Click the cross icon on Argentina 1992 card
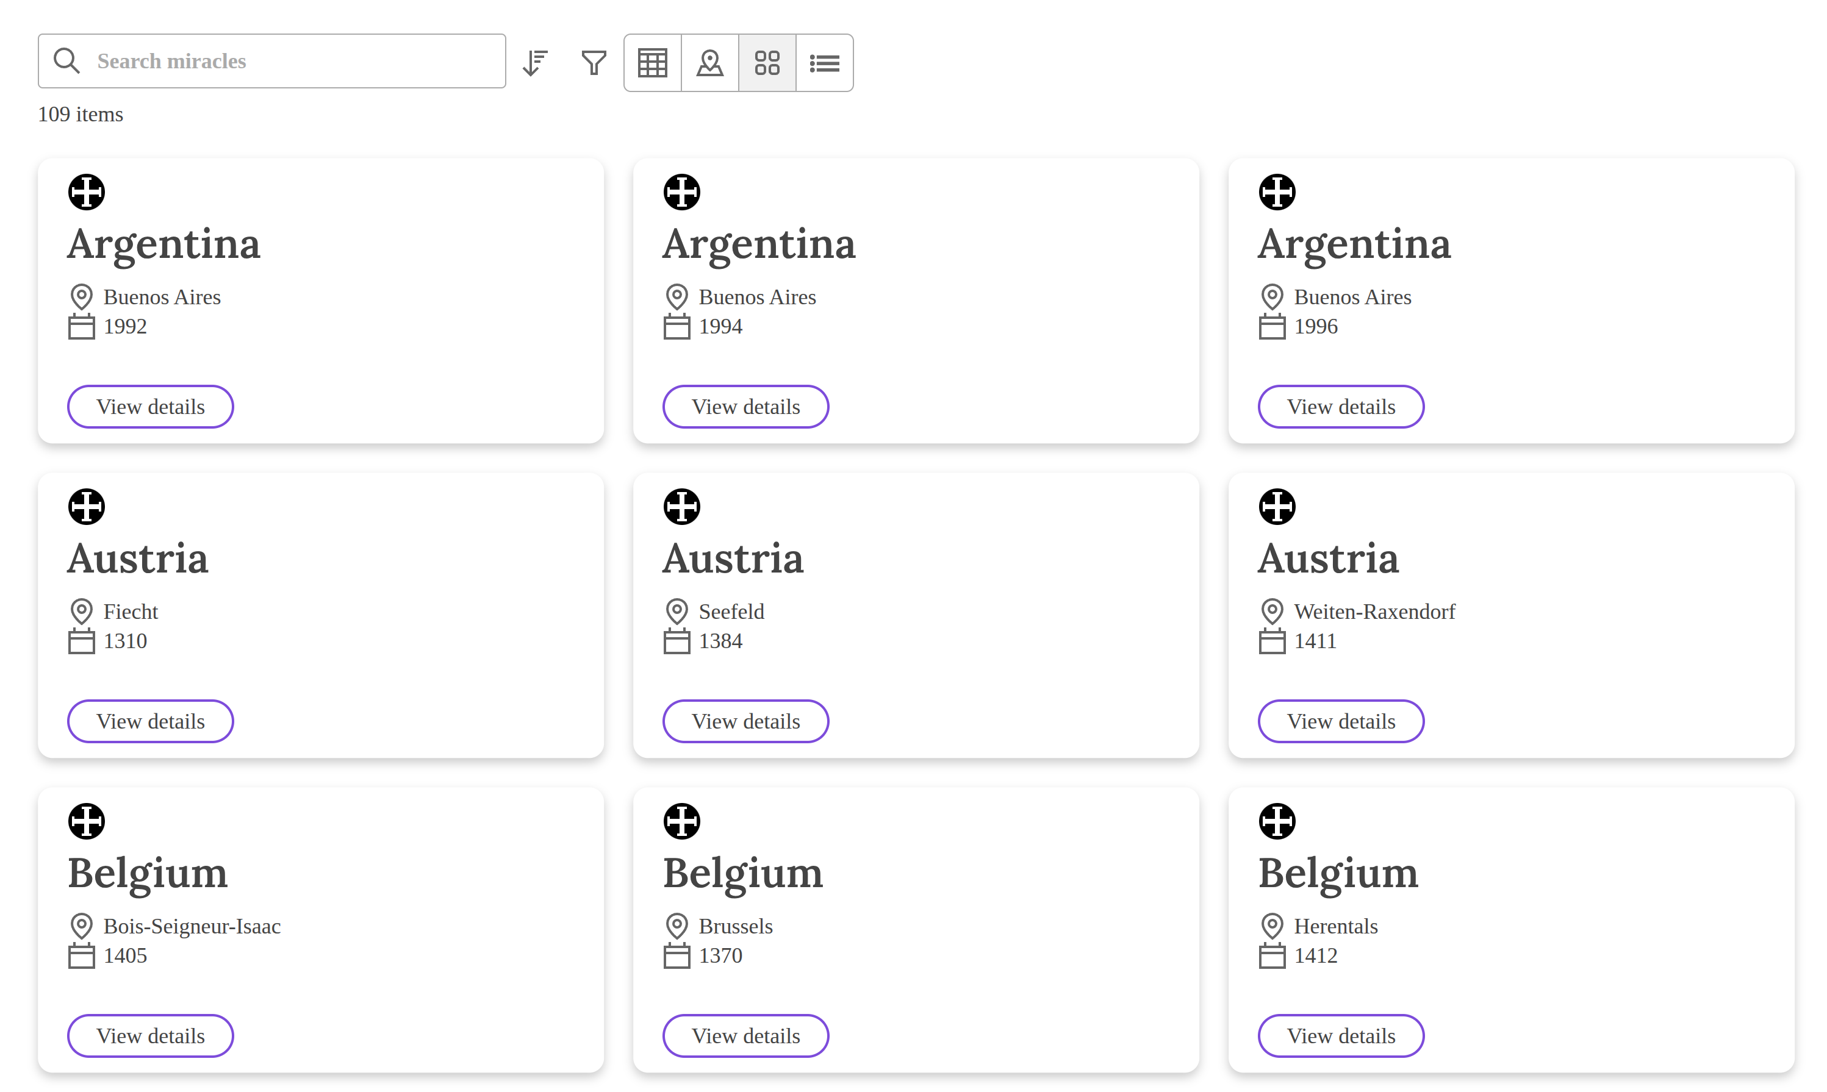The width and height of the screenshot is (1827, 1092). click(x=87, y=192)
